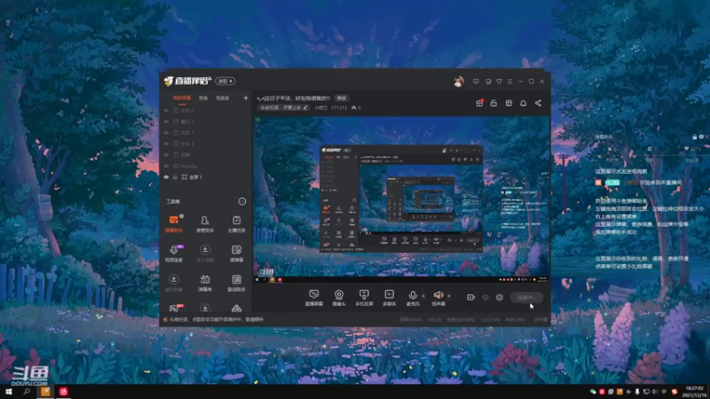710x399 pixels.
Task: Toggle visibility of the Naraka source
Action: 166,166
